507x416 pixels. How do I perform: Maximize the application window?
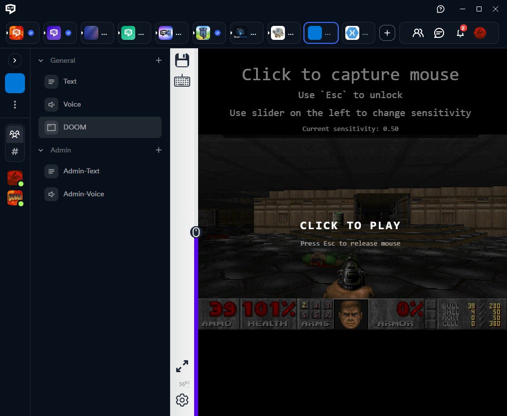[479, 9]
